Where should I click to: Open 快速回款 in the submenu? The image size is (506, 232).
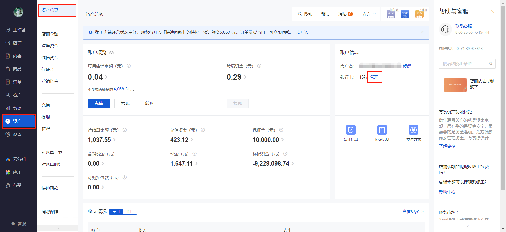point(50,188)
